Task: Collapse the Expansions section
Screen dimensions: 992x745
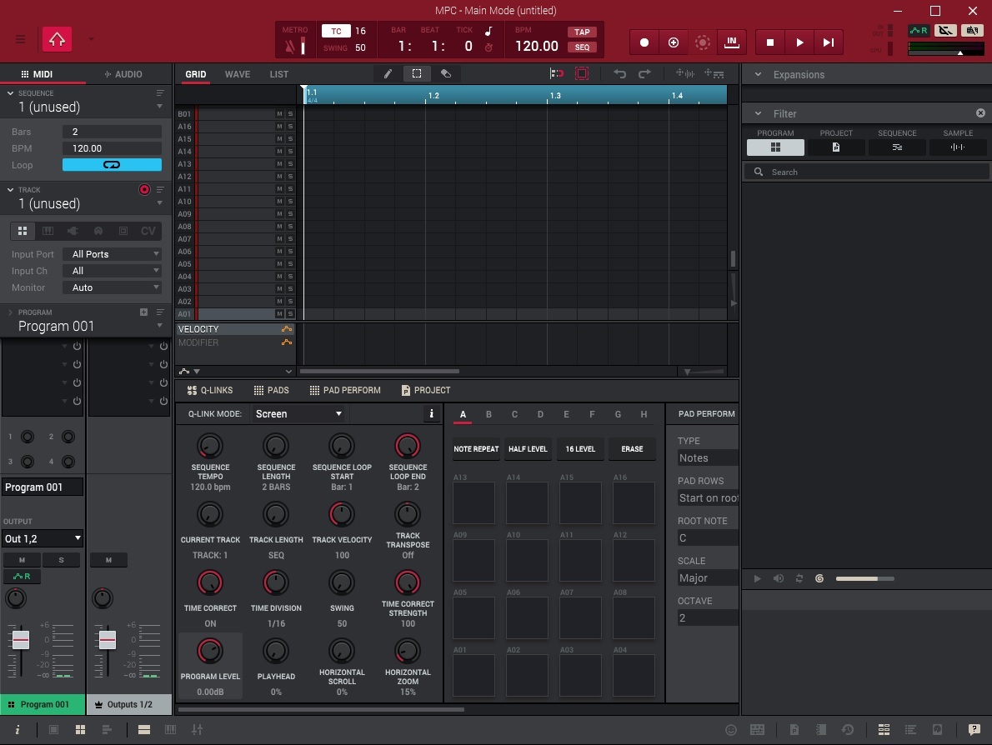Action: point(758,75)
